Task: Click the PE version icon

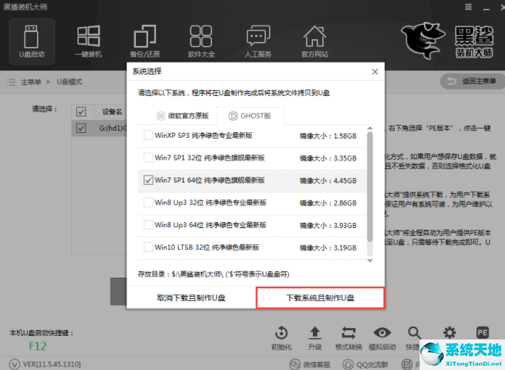Action: tap(482, 332)
